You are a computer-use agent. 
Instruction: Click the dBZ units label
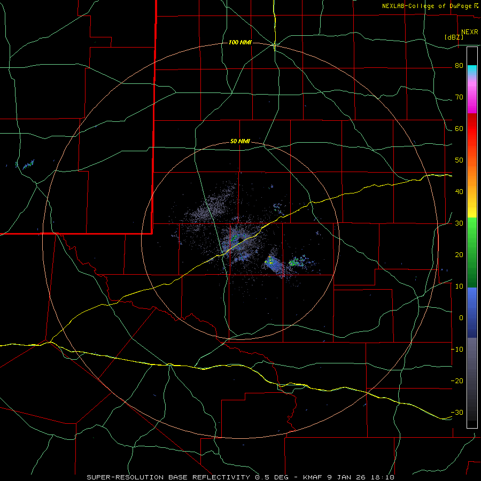[x=454, y=37]
